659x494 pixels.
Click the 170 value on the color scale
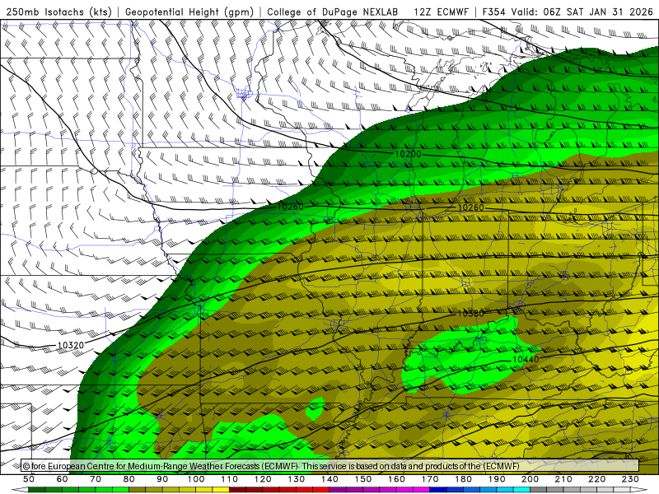pos(430,479)
